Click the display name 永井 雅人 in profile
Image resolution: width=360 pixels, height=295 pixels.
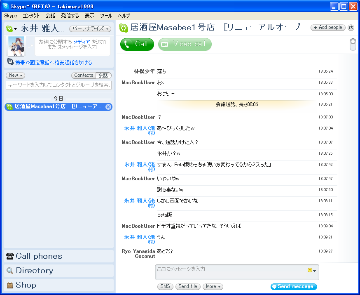pyautogui.click(x=43, y=28)
